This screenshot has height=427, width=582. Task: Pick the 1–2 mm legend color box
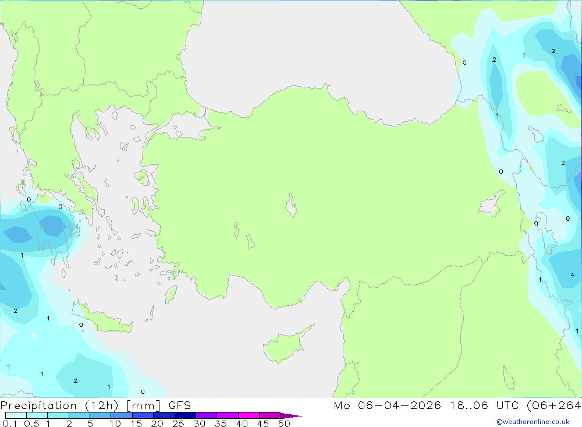pyautogui.click(x=58, y=415)
